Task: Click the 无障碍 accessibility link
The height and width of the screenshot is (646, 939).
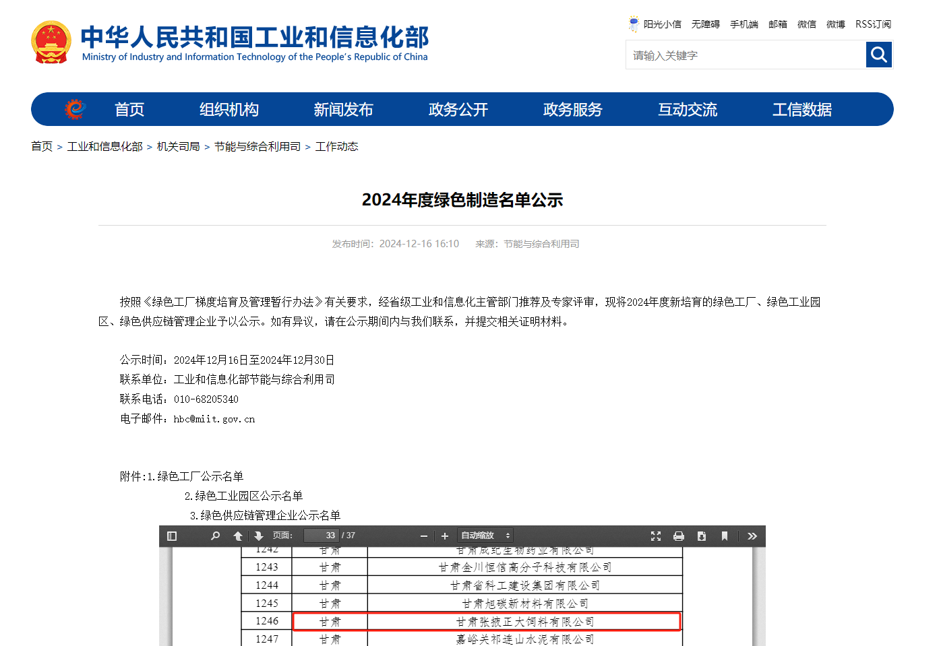Action: coord(706,24)
